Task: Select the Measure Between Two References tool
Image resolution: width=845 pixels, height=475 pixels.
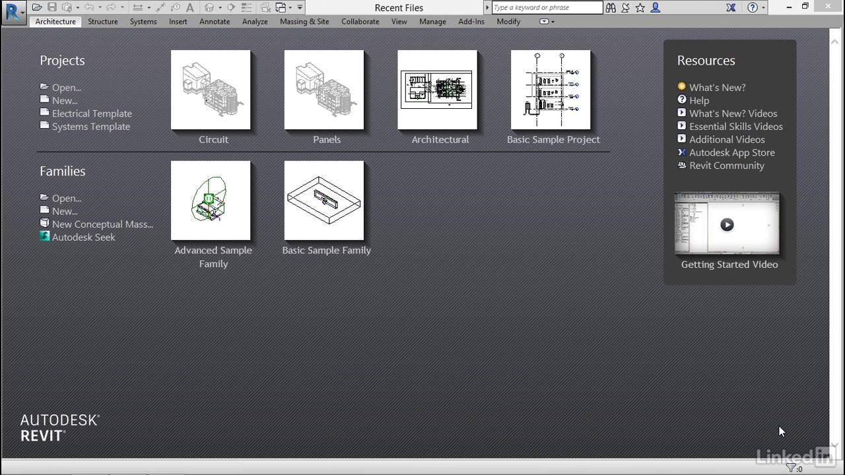Action: click(x=137, y=7)
